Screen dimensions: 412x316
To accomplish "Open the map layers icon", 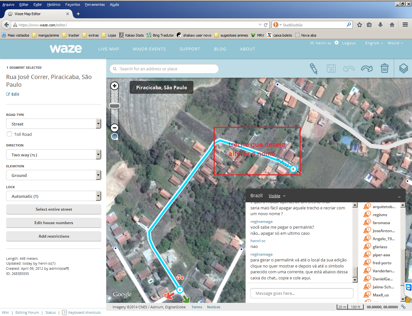I will coord(404,68).
